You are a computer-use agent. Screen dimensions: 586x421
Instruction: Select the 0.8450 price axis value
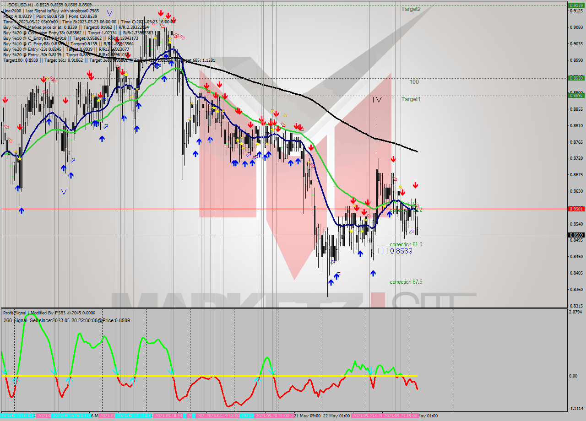pos(576,257)
